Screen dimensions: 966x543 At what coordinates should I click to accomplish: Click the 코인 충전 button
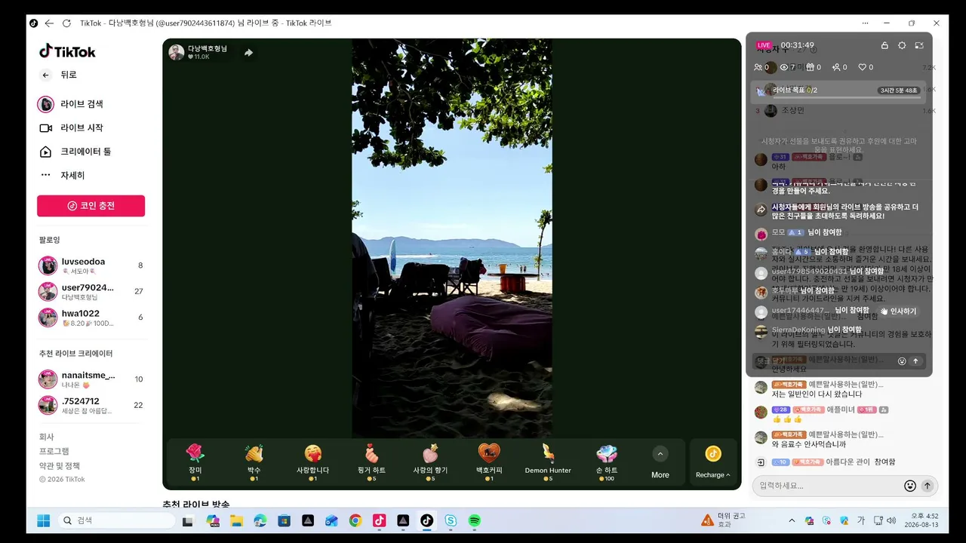click(x=91, y=206)
